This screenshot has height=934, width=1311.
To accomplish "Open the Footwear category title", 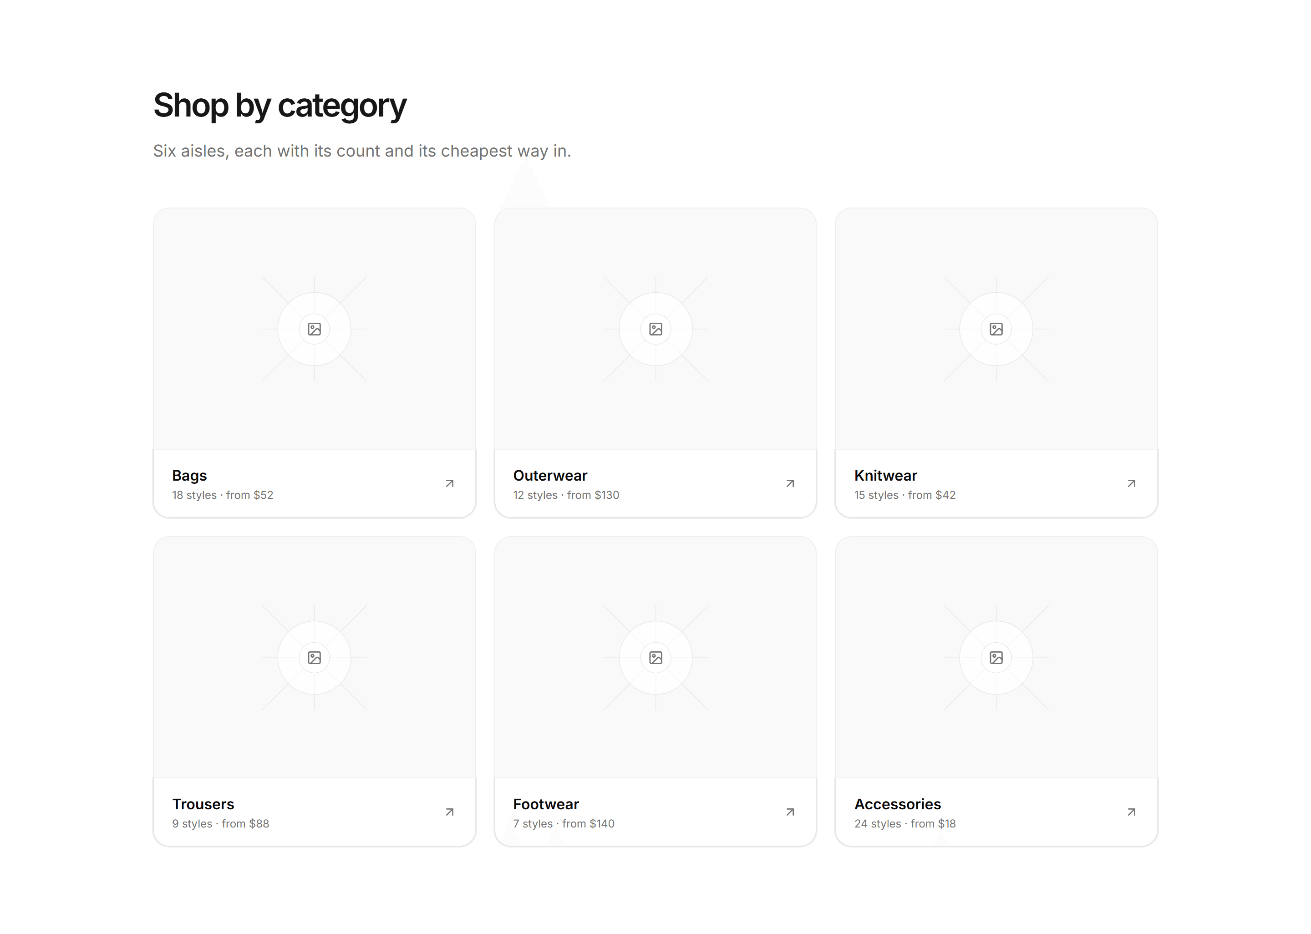I will click(546, 804).
